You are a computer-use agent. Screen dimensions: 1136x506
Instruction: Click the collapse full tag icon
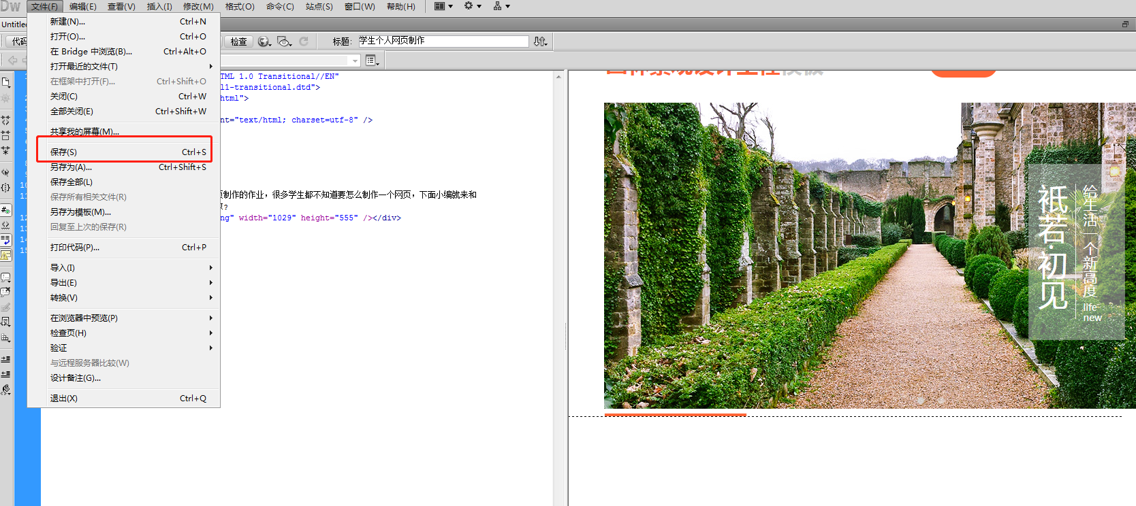(5, 120)
